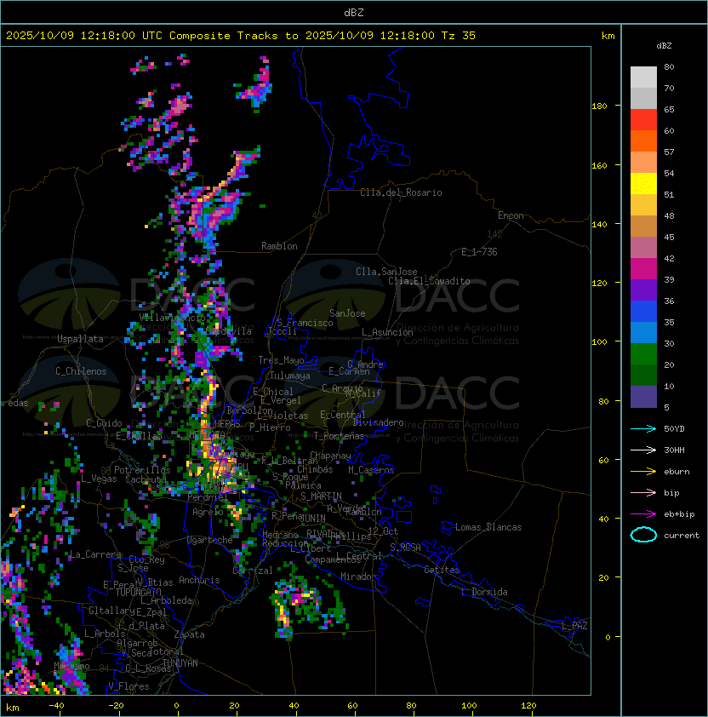Click the 'Catitas' place label
Image resolution: width=708 pixels, height=717 pixels.
coord(442,570)
